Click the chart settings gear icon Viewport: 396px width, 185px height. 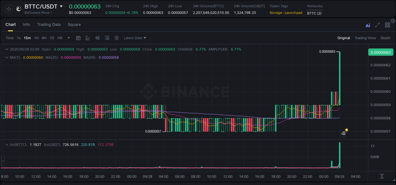[x=117, y=38]
